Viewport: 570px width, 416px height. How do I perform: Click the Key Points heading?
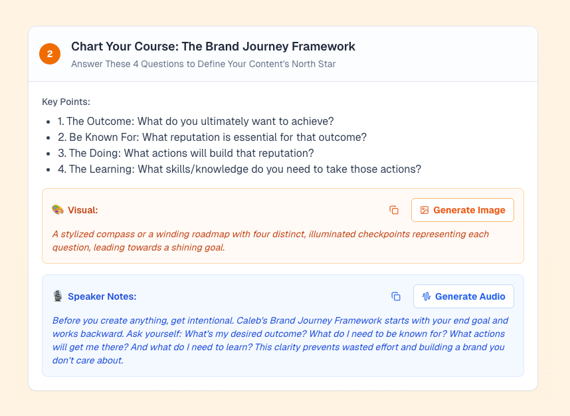coord(66,102)
